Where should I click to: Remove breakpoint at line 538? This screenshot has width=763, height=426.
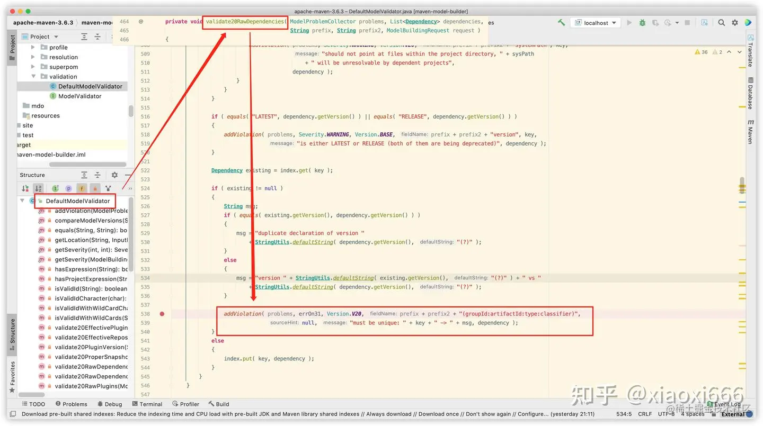(x=162, y=314)
